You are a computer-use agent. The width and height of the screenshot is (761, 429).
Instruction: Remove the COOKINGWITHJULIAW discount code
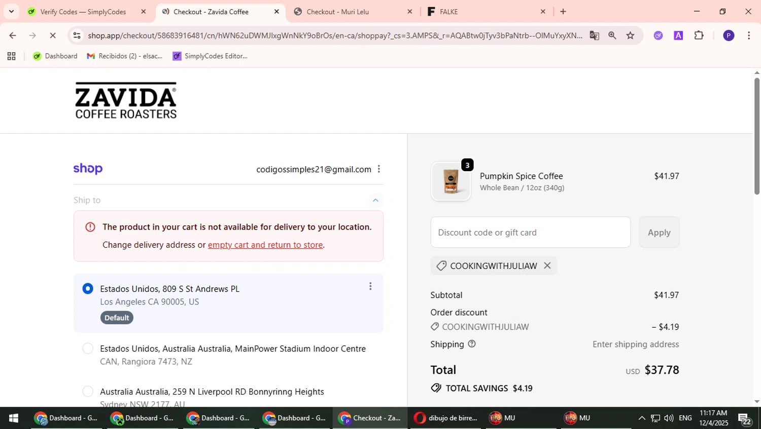[547, 265]
